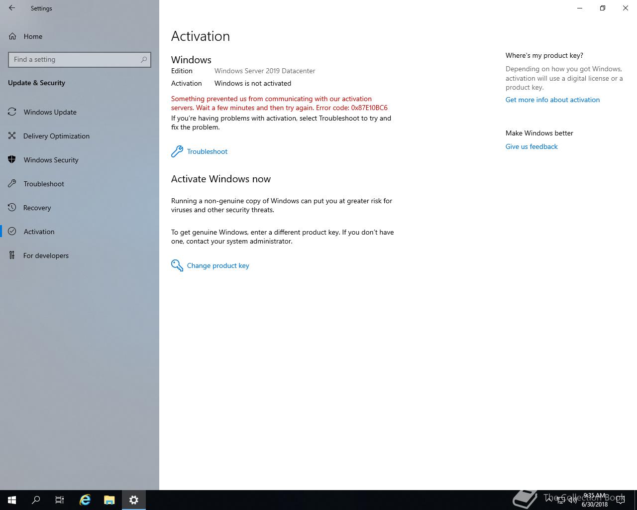Launch Internet Explorer from the taskbar
Screen dimensions: 637x510
tap(85, 500)
